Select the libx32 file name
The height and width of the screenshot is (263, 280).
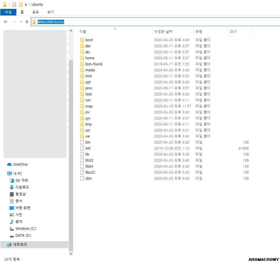[x=90, y=172]
